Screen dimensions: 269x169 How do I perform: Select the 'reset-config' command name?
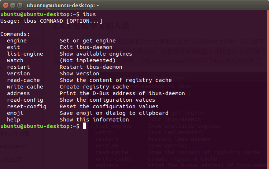click(x=27, y=106)
